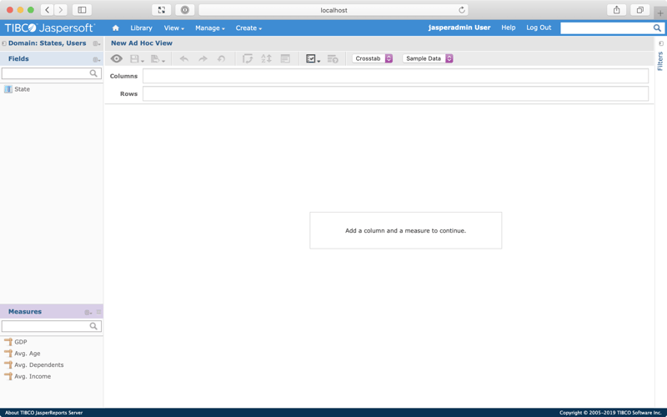Open the View menu
The width and height of the screenshot is (667, 417).
[174, 28]
